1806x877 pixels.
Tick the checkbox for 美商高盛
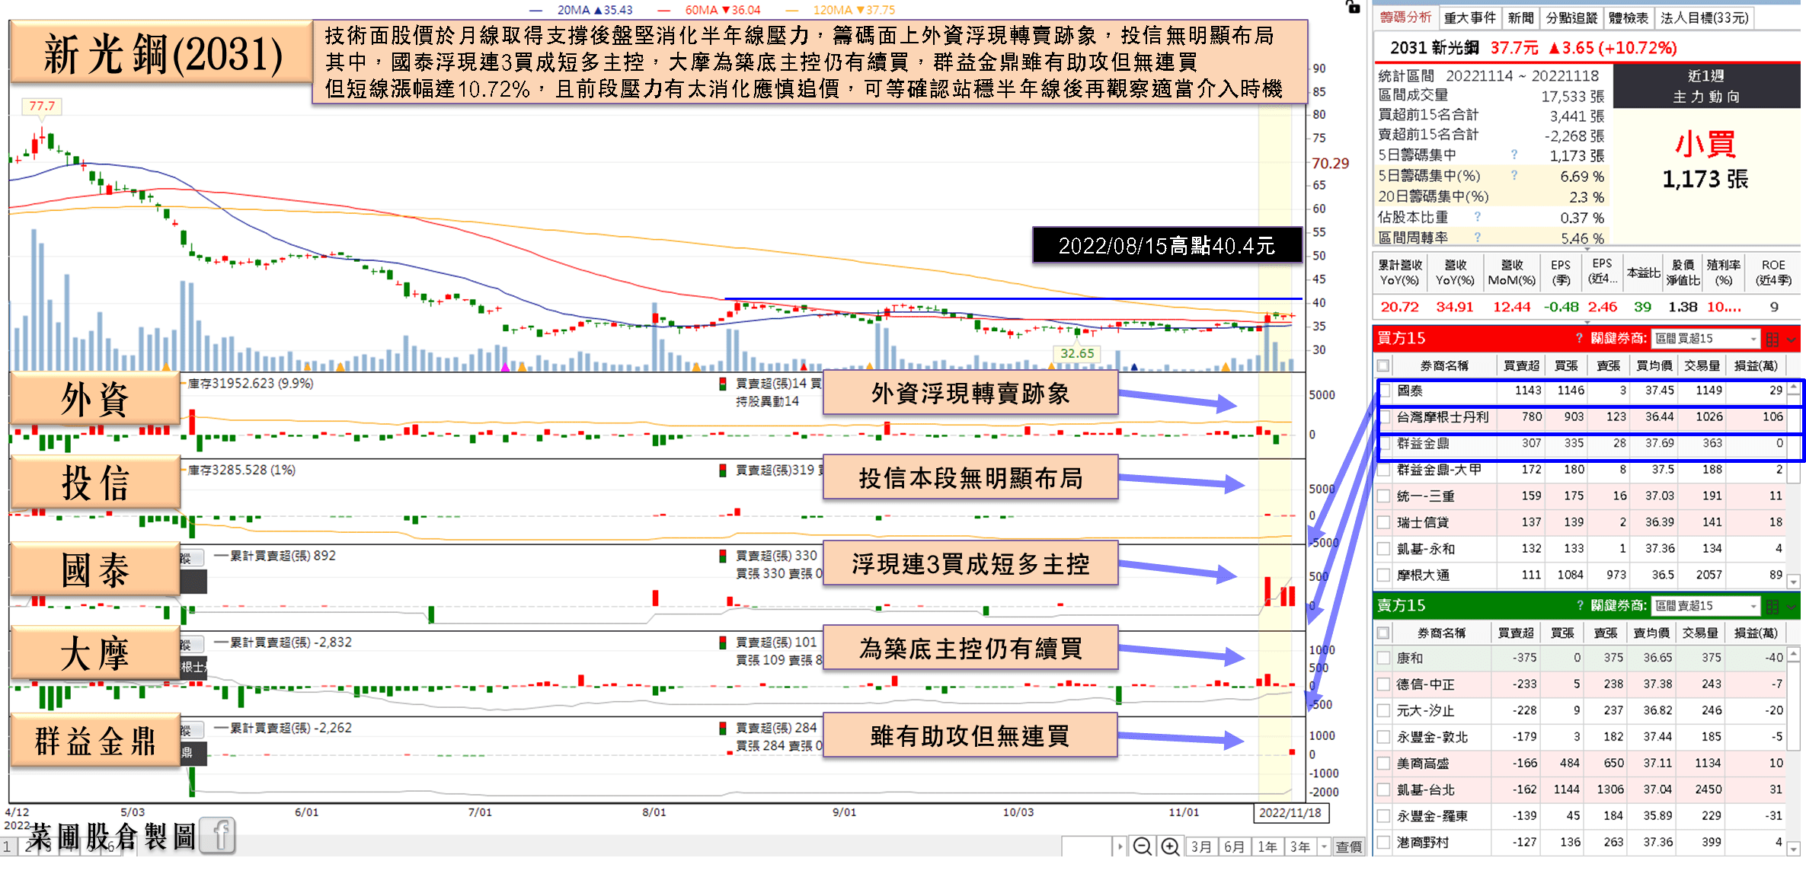coord(1384,764)
